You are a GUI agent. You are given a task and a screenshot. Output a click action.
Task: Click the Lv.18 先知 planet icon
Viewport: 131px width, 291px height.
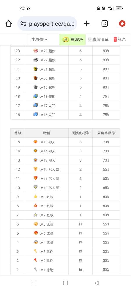(36, 96)
